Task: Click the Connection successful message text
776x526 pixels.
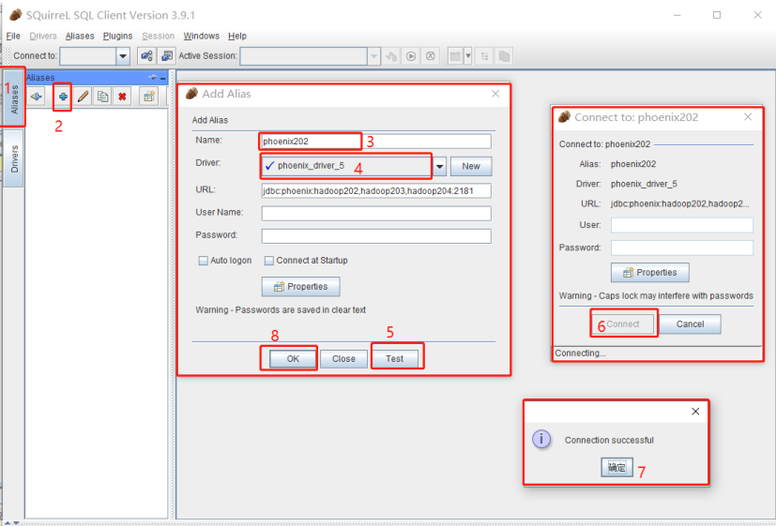Action: (609, 440)
